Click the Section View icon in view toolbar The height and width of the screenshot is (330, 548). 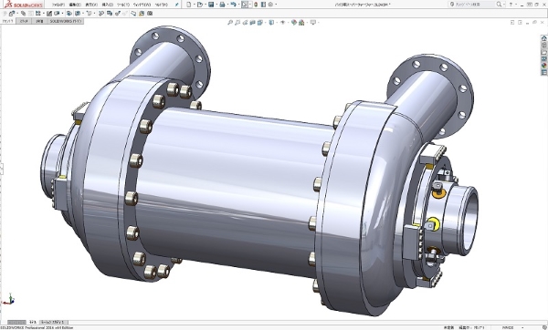[x=252, y=22]
